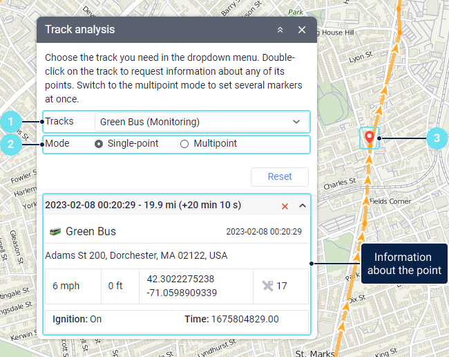Click callout number 3 badge
The image size is (449, 357).
point(435,138)
